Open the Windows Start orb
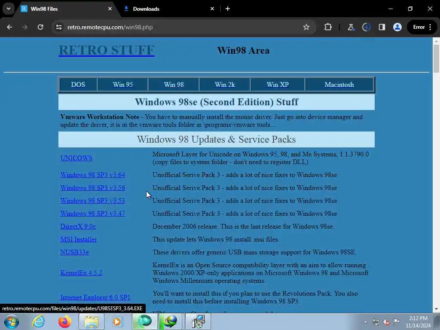 (x=11, y=321)
